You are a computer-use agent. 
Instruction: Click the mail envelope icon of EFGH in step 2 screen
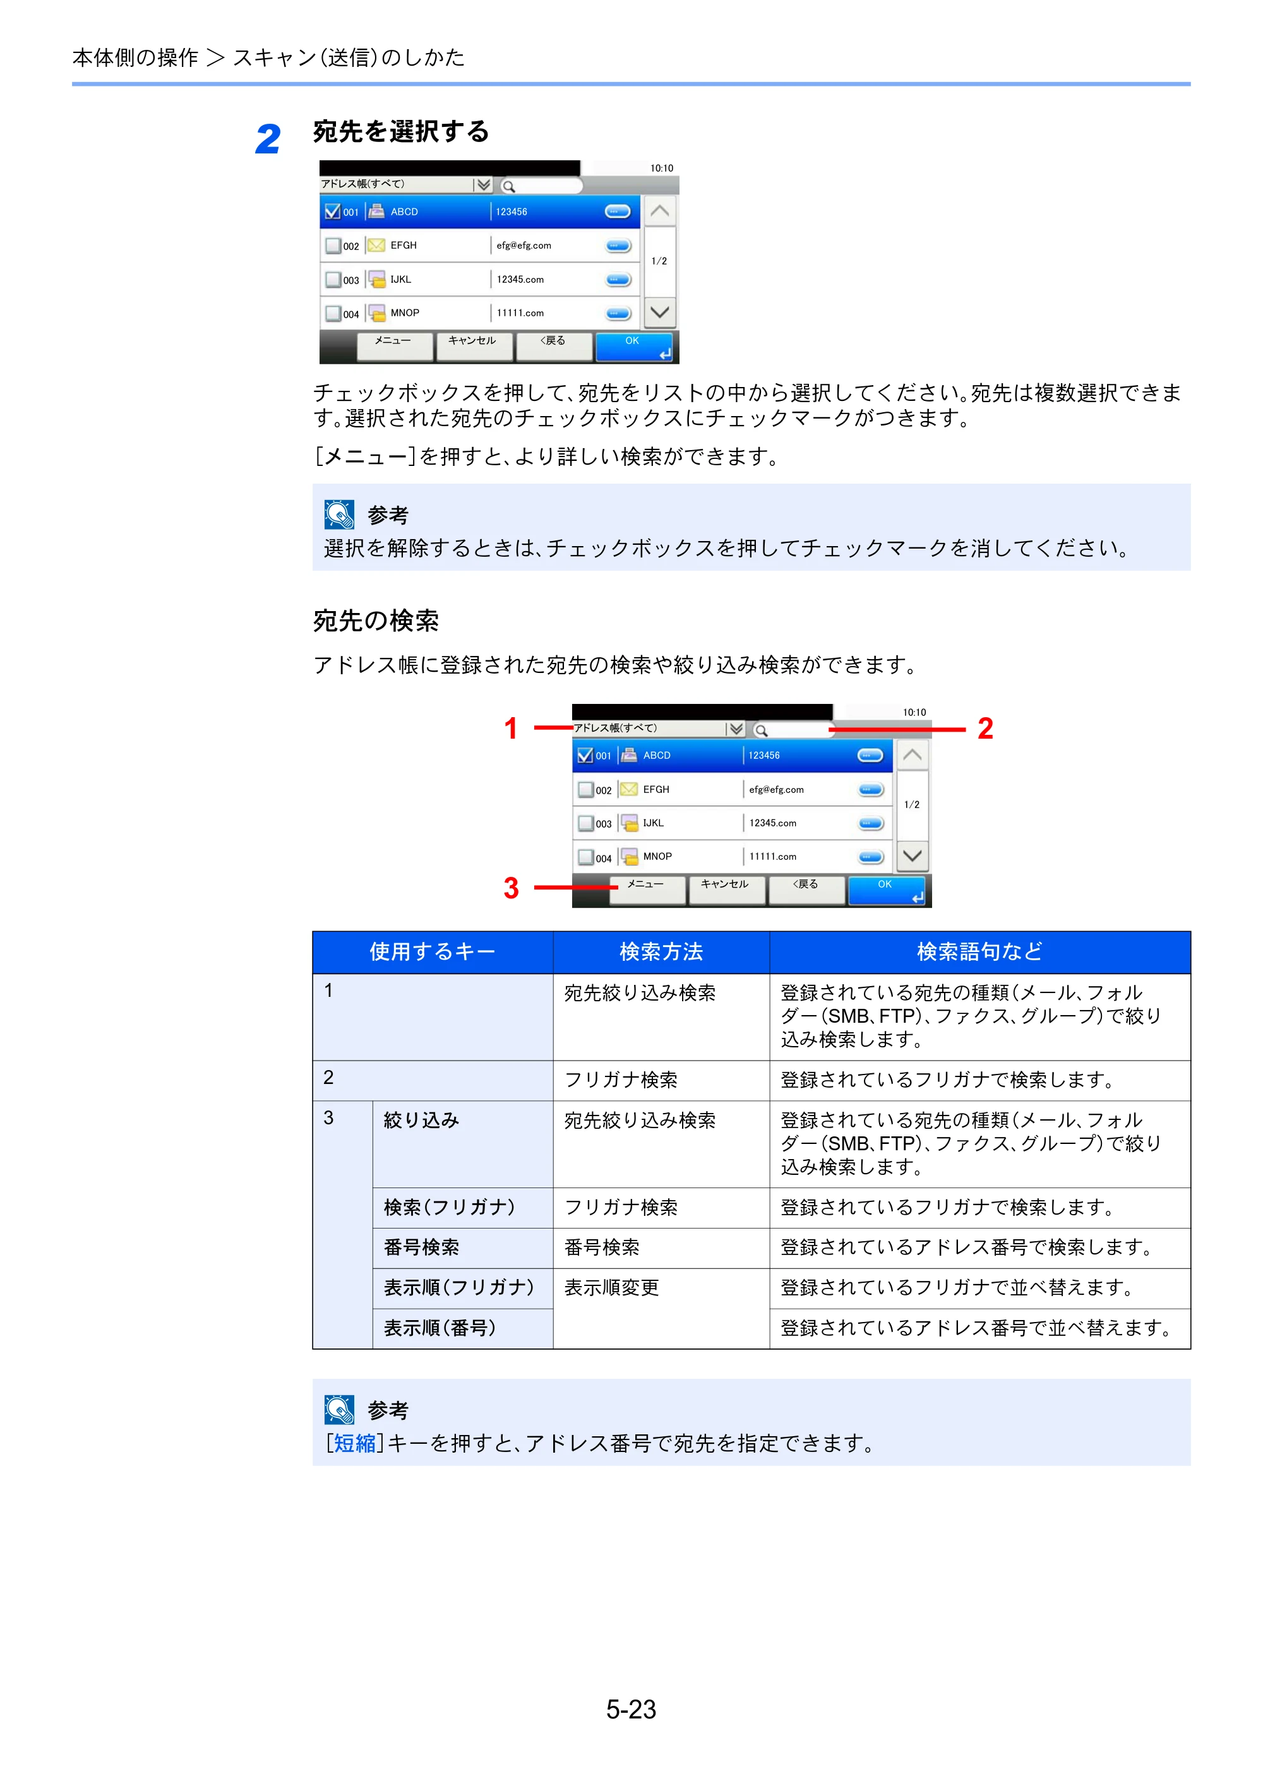click(376, 245)
